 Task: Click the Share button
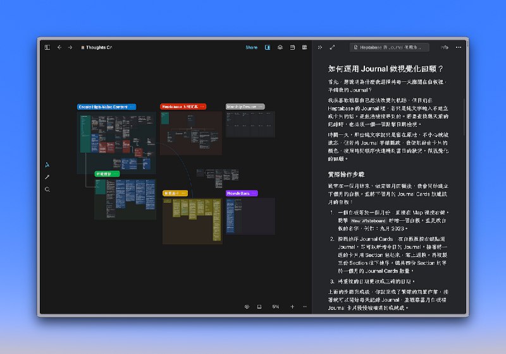point(252,47)
